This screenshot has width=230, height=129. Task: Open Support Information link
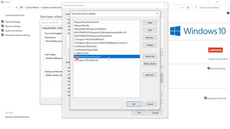[x=218, y=59]
